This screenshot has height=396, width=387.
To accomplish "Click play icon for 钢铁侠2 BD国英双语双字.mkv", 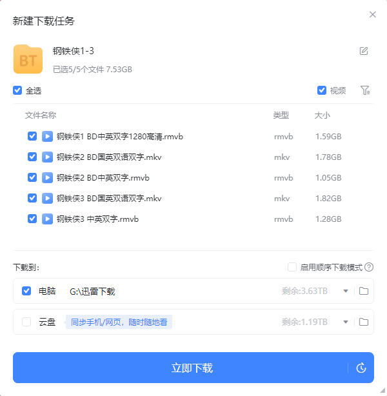I will click(47, 157).
